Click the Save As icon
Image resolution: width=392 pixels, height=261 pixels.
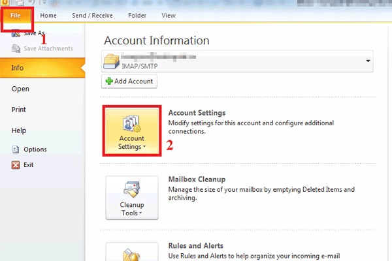[x=16, y=33]
